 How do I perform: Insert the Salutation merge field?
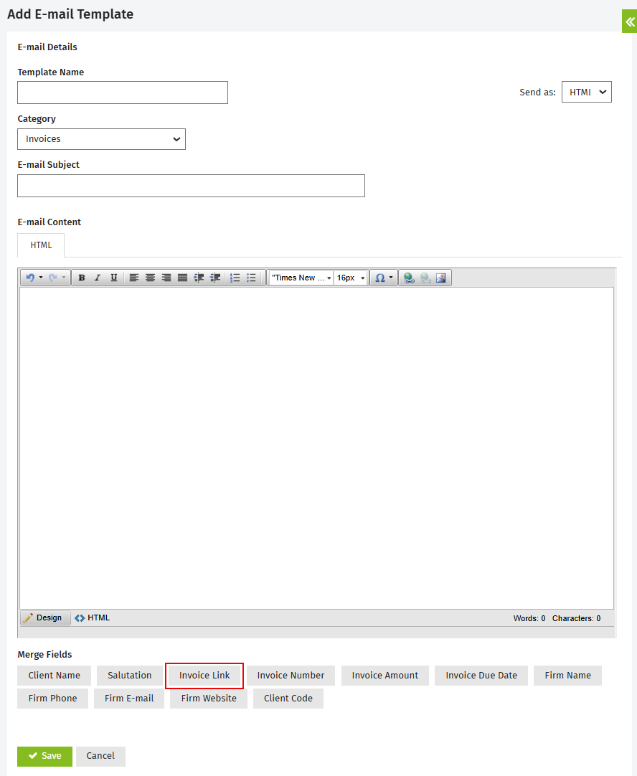click(130, 676)
